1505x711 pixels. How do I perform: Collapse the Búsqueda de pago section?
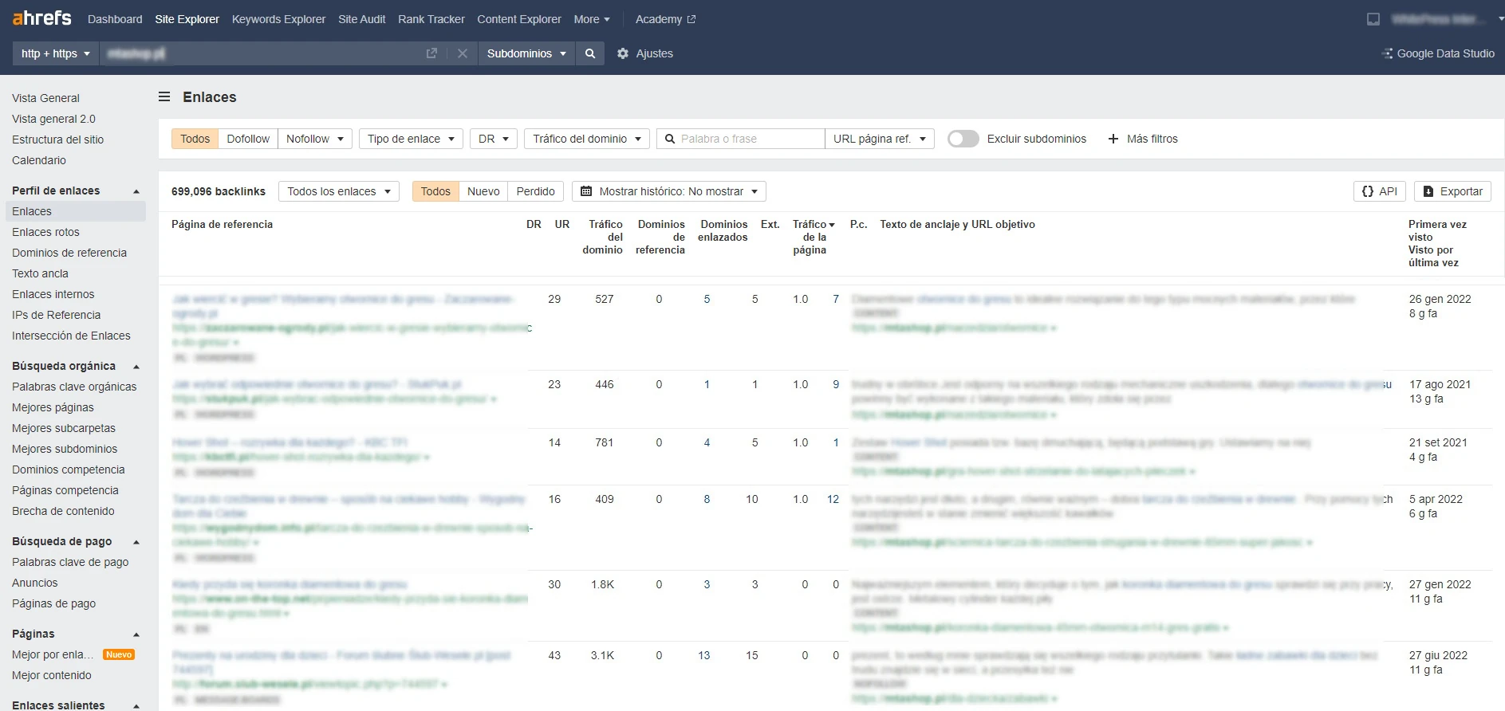(136, 542)
